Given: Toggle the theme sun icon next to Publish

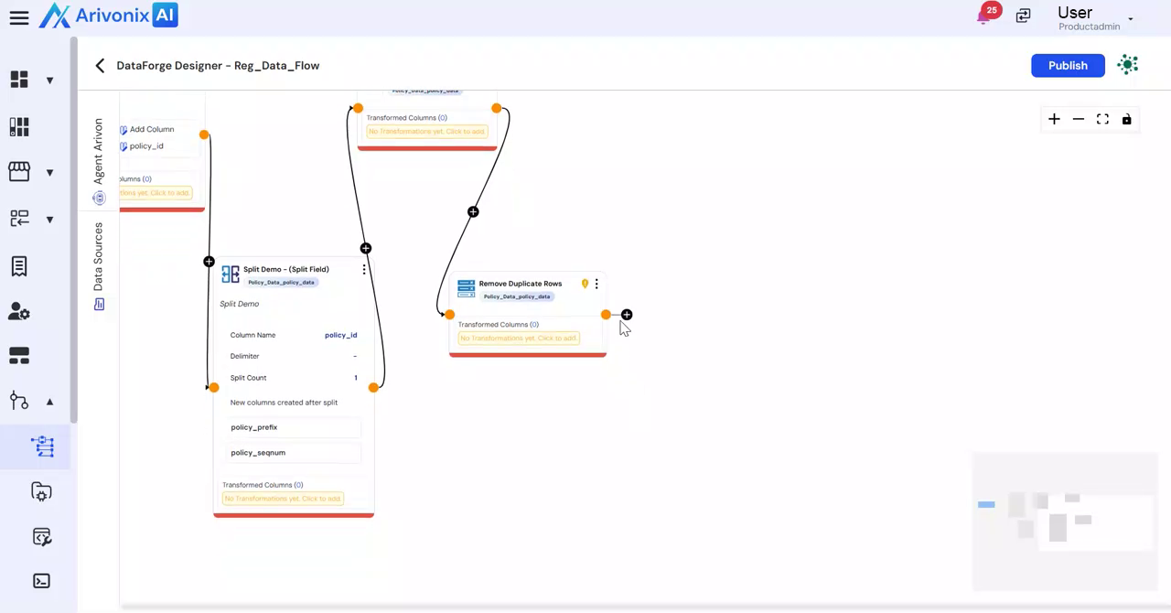Looking at the screenshot, I should tap(1128, 65).
